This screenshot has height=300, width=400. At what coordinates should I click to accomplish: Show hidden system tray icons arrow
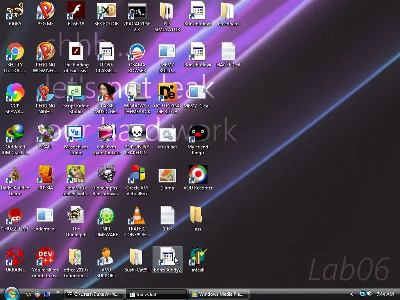click(x=352, y=294)
